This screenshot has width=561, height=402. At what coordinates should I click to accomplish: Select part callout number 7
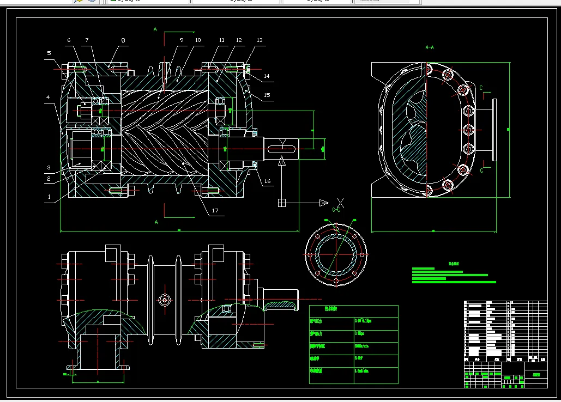87,40
